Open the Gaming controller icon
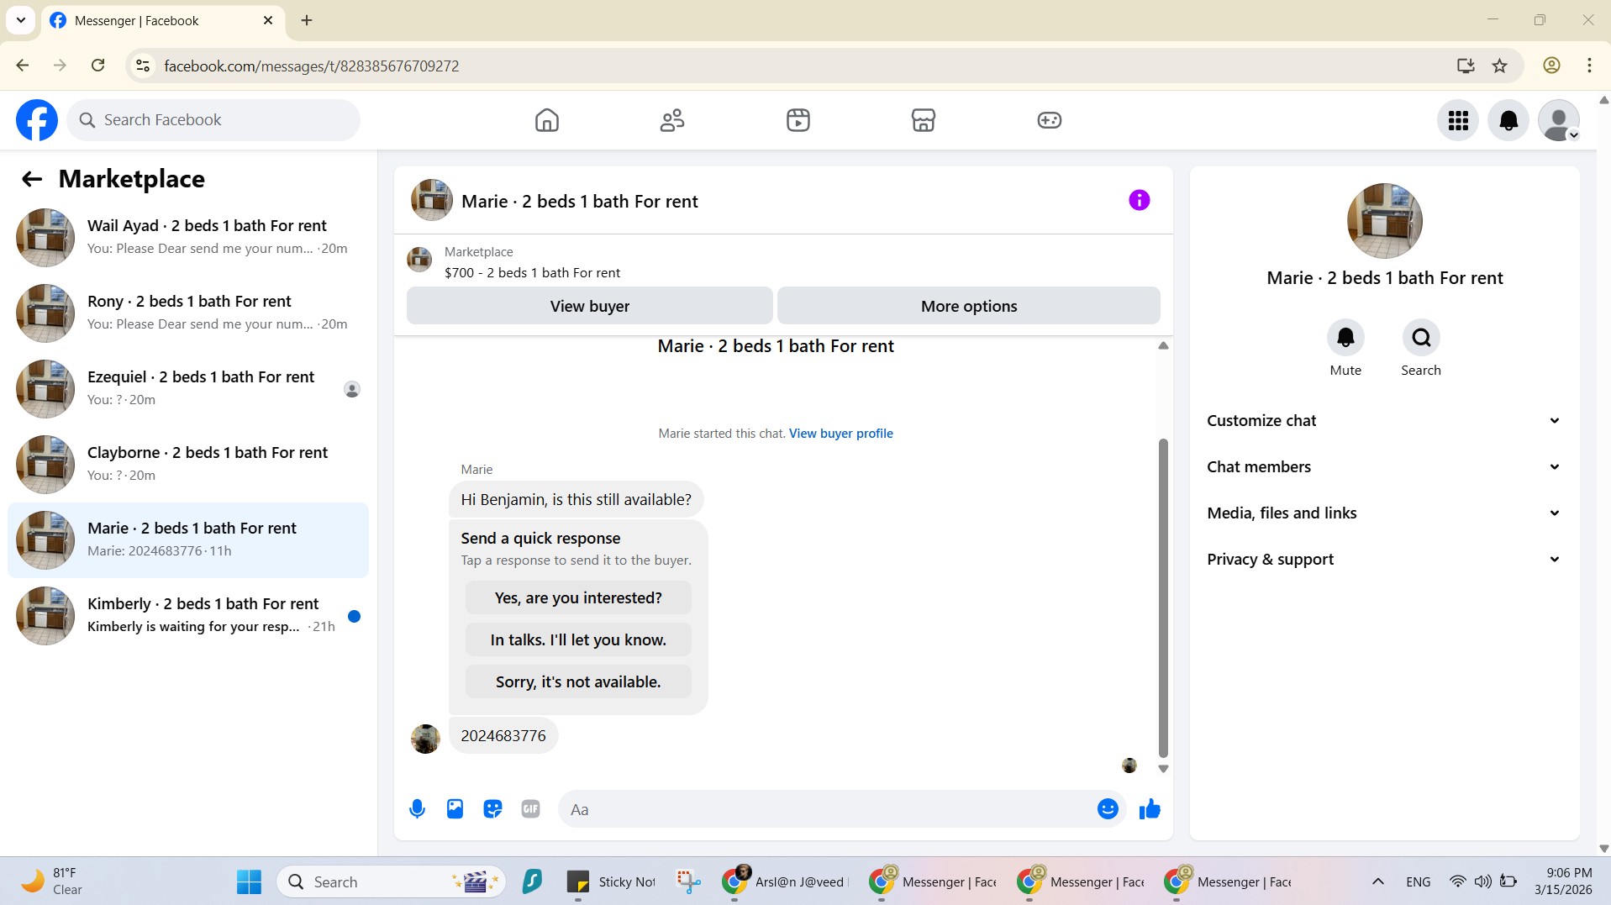Image resolution: width=1611 pixels, height=905 pixels. (x=1049, y=120)
